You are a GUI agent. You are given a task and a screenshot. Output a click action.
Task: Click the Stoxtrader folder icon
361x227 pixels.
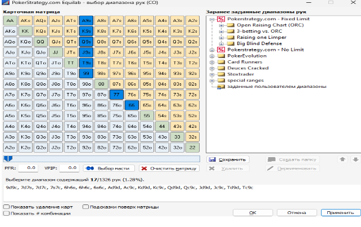[x=221, y=74]
